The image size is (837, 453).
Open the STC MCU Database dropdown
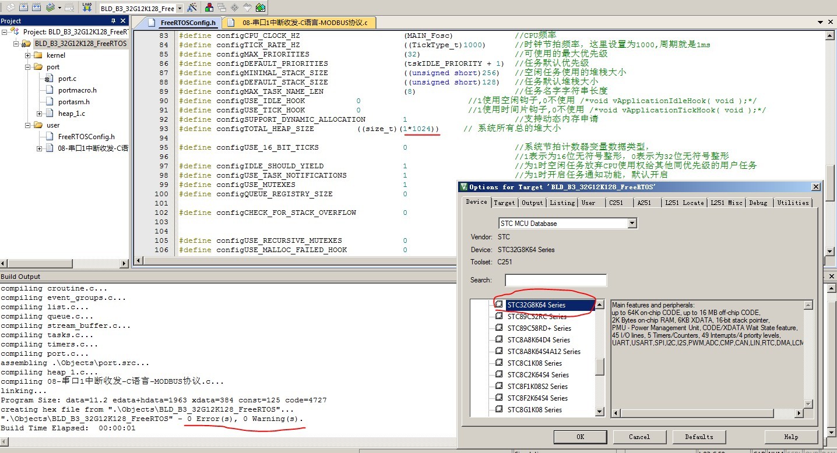click(x=632, y=223)
